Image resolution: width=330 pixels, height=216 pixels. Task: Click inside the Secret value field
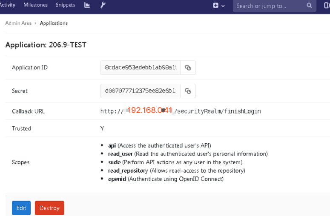(x=141, y=91)
